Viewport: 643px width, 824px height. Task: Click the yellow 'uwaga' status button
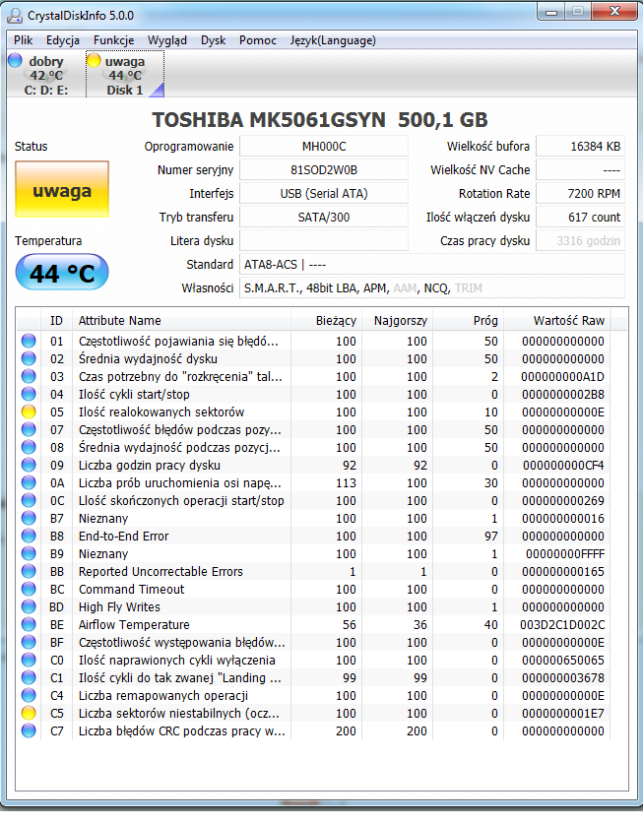pos(62,189)
